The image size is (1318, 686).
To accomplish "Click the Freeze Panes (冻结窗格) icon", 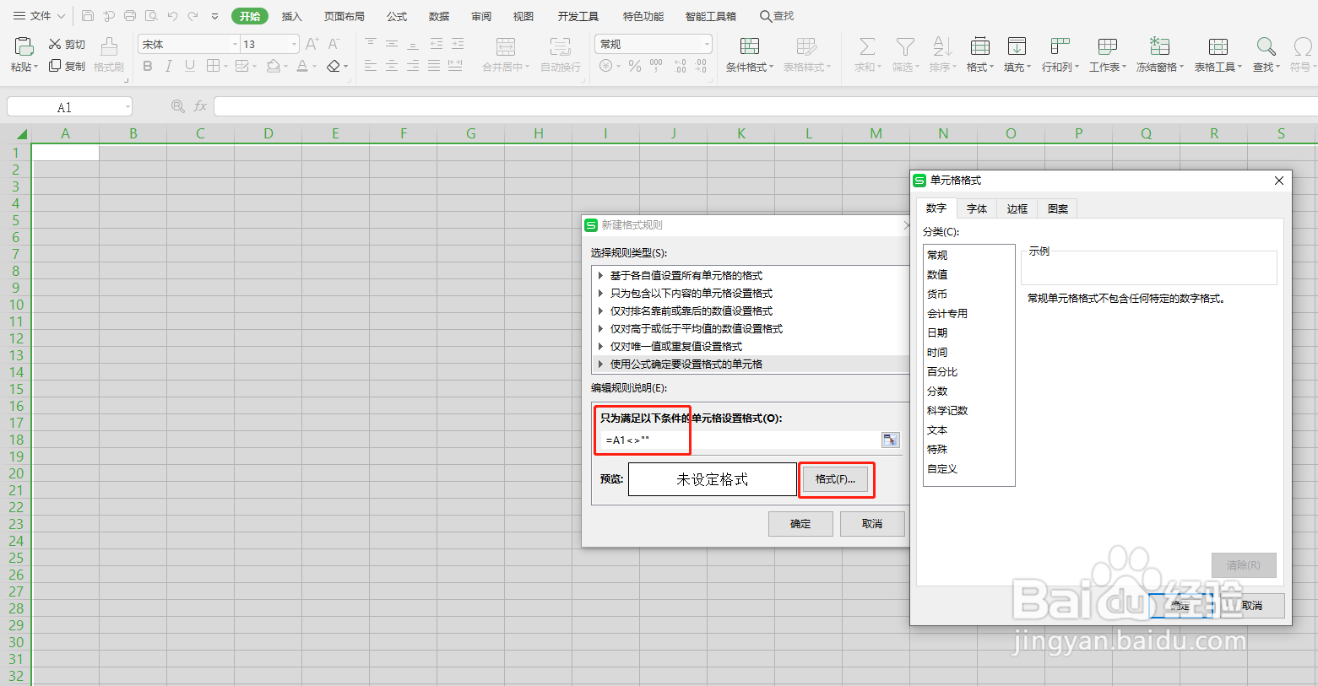I will (x=1159, y=46).
